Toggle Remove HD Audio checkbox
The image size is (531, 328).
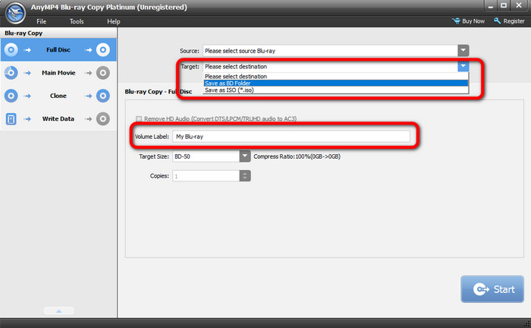tap(139, 118)
